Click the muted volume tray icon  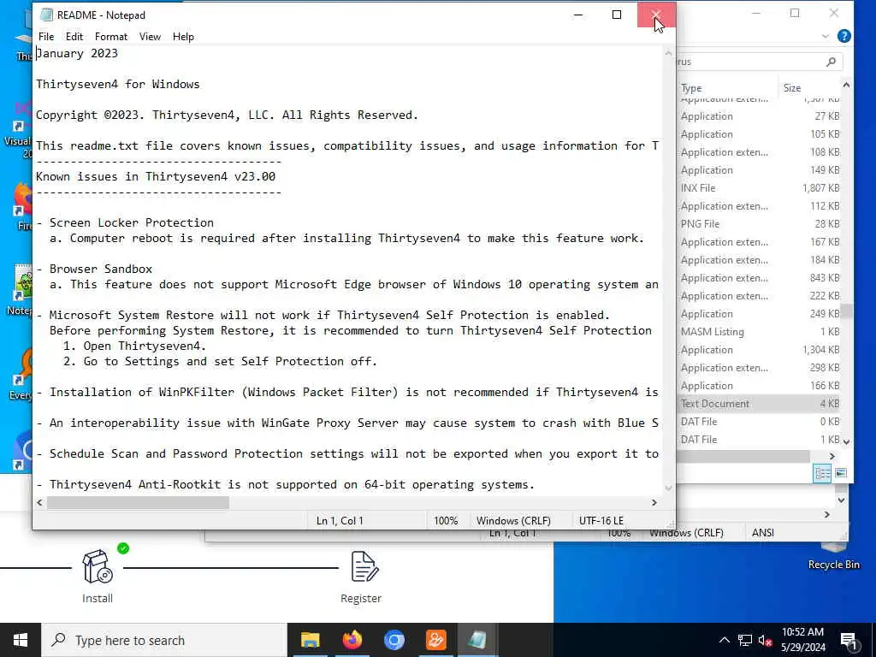coord(765,640)
